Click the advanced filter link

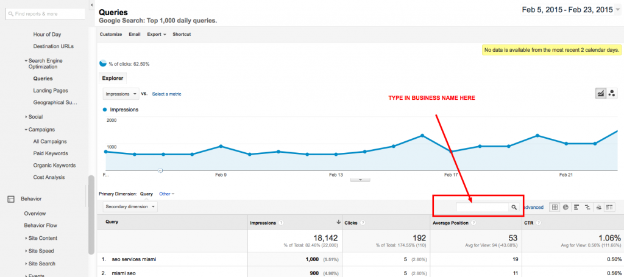click(533, 208)
